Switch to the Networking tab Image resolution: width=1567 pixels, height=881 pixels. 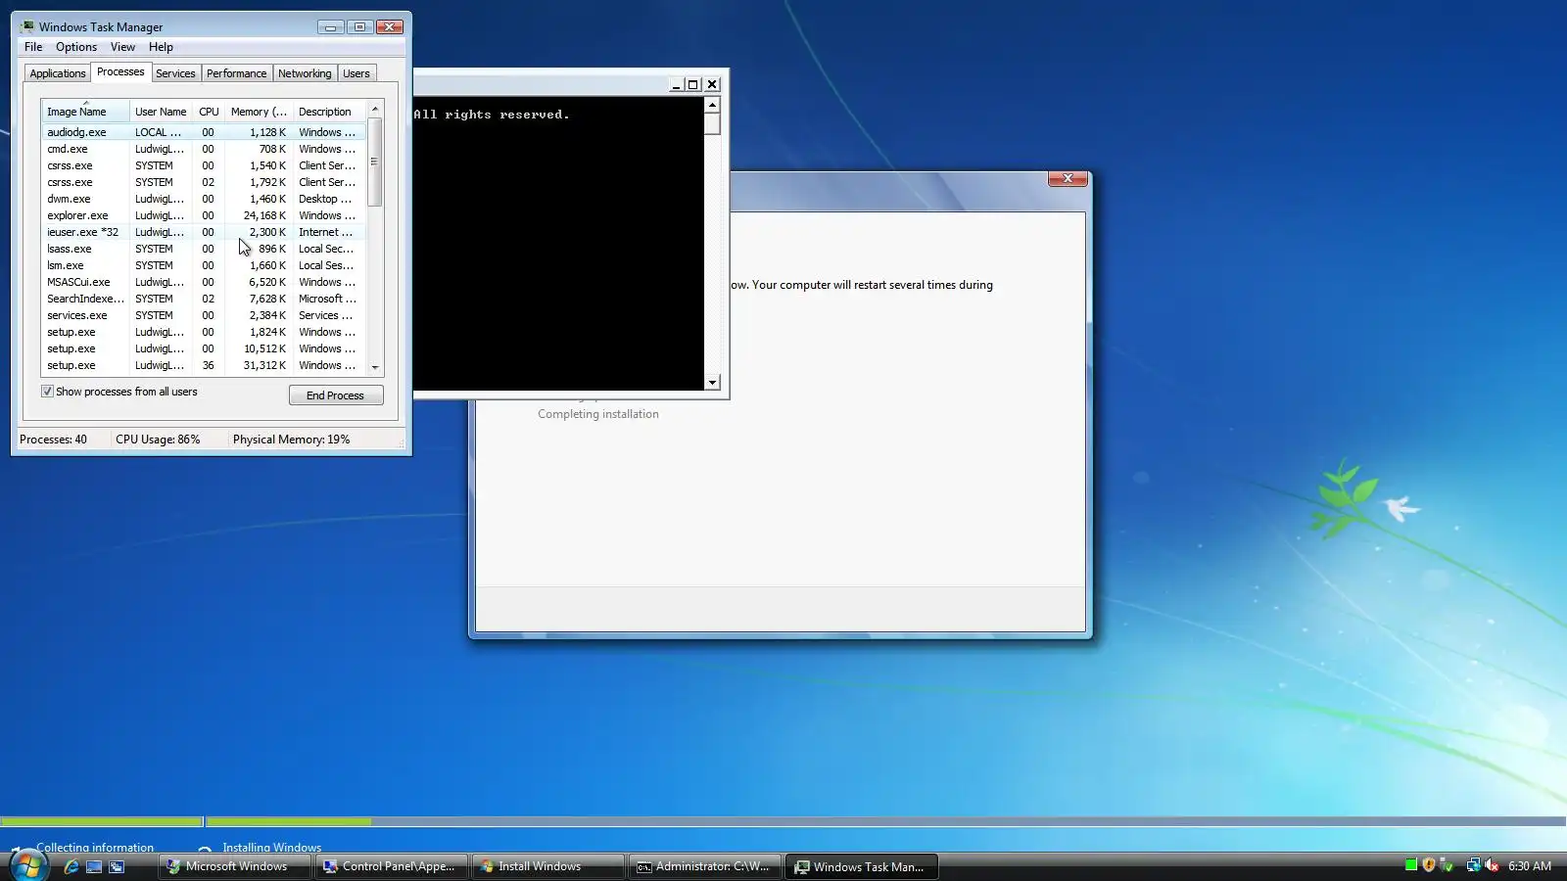[305, 73]
